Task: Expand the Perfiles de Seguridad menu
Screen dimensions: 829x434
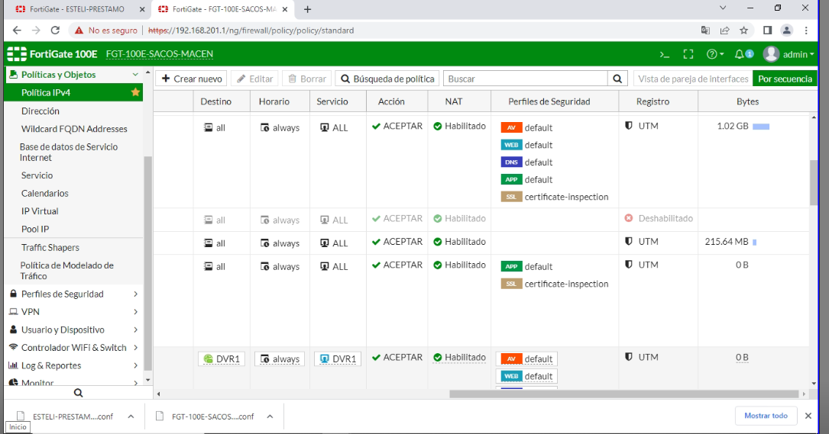Action: [x=73, y=294]
